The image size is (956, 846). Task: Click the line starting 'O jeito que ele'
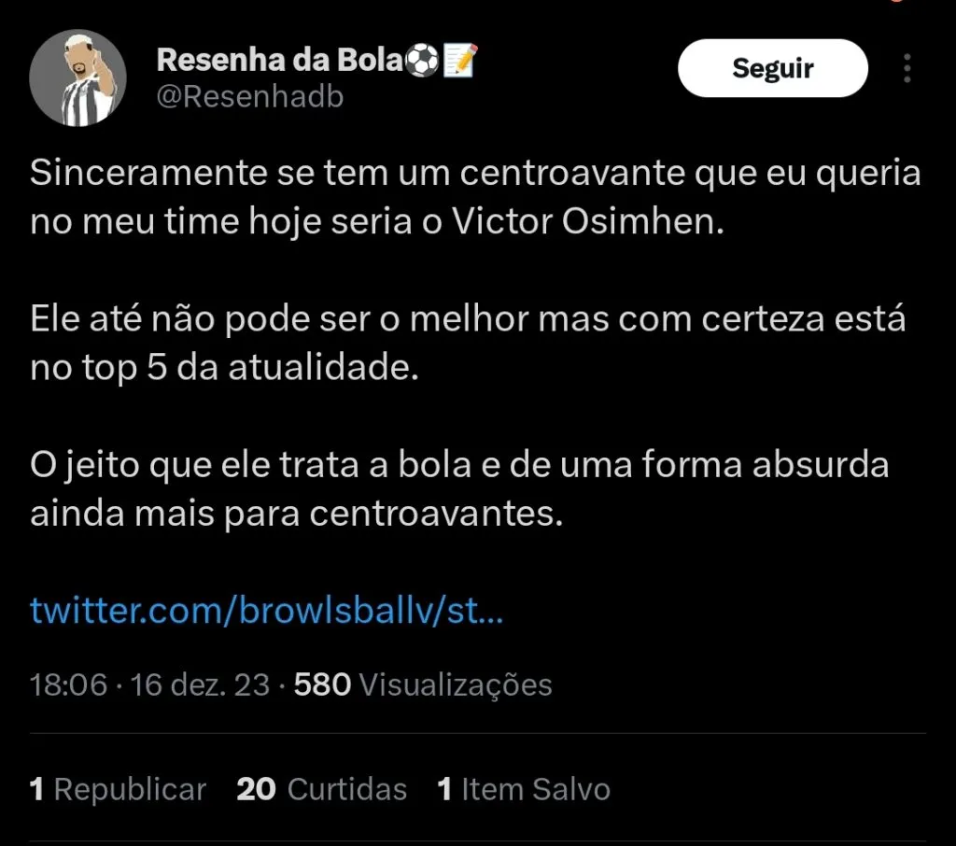click(459, 465)
